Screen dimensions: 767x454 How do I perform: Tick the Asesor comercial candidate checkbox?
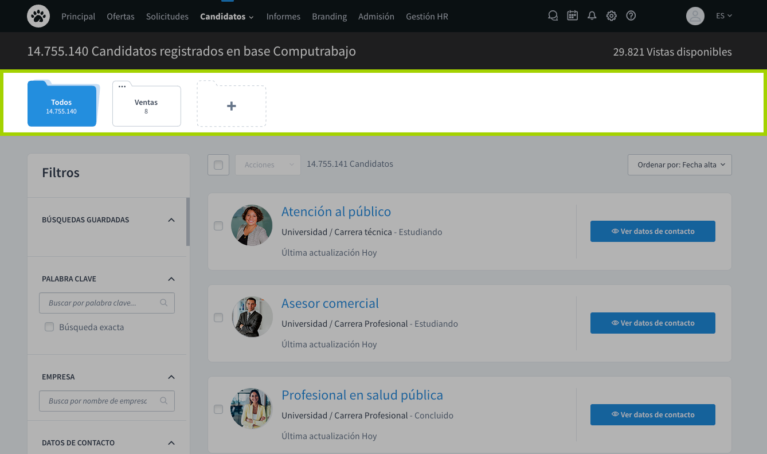click(218, 318)
